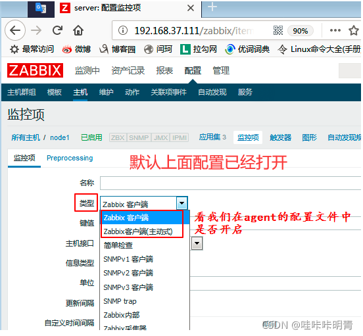Click the ZABBIX logo
363x336 pixels.
point(35,70)
